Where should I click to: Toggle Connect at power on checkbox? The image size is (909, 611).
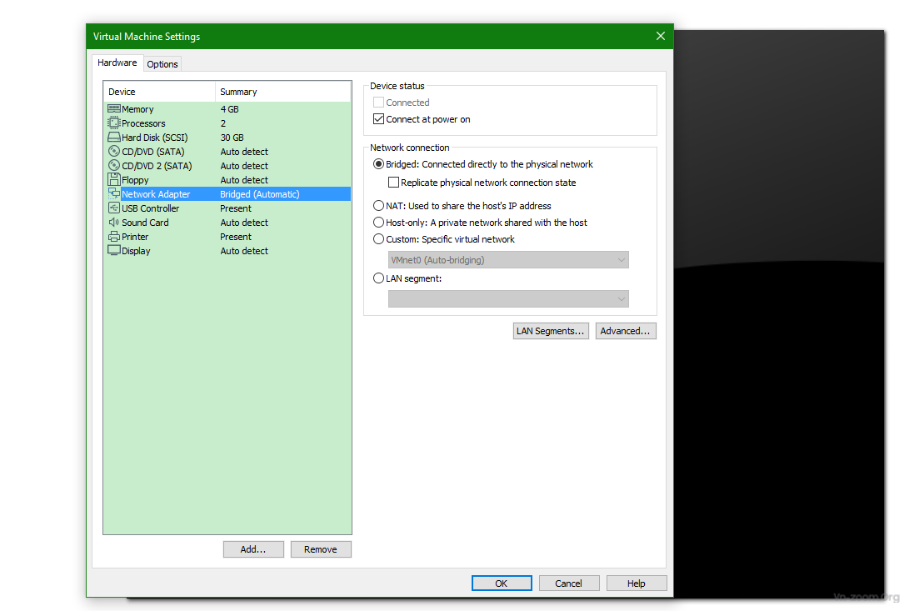click(379, 119)
